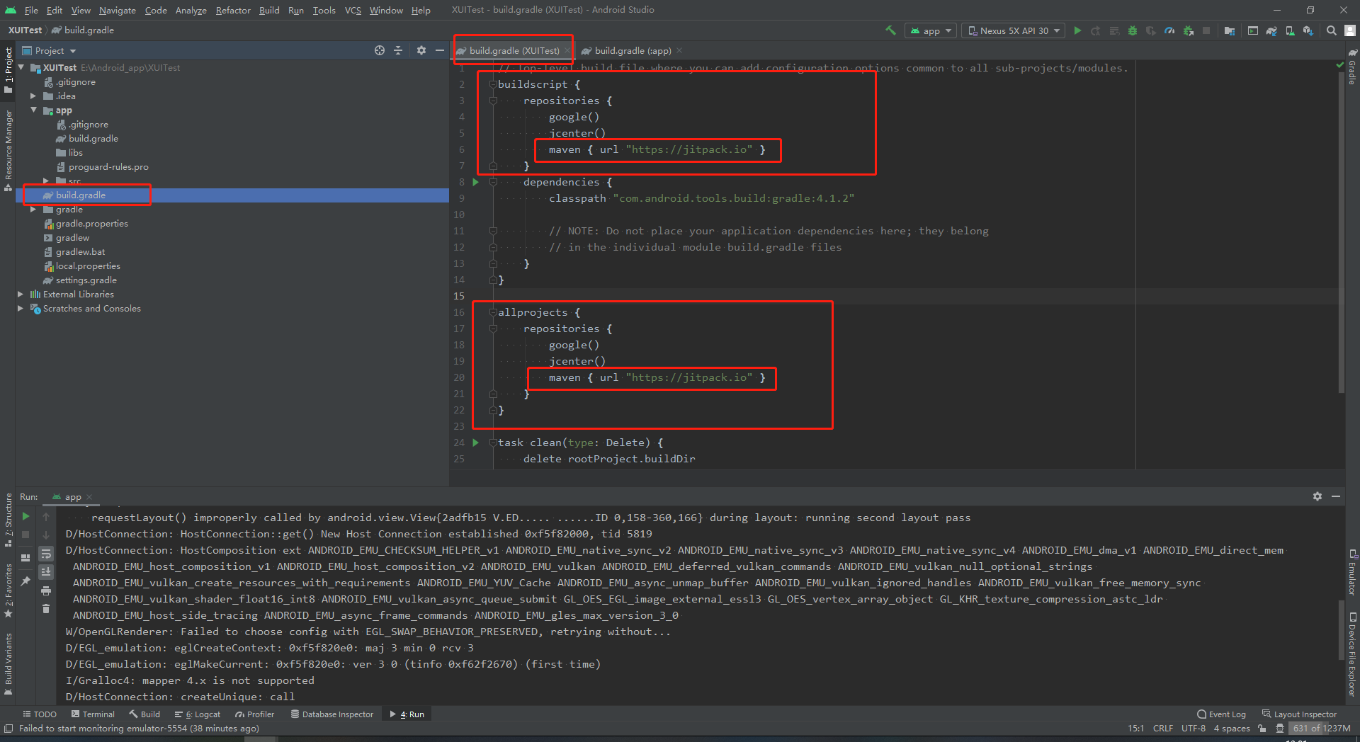
Task: Switch to the build.gradle (:app) editor tab
Action: 630,50
